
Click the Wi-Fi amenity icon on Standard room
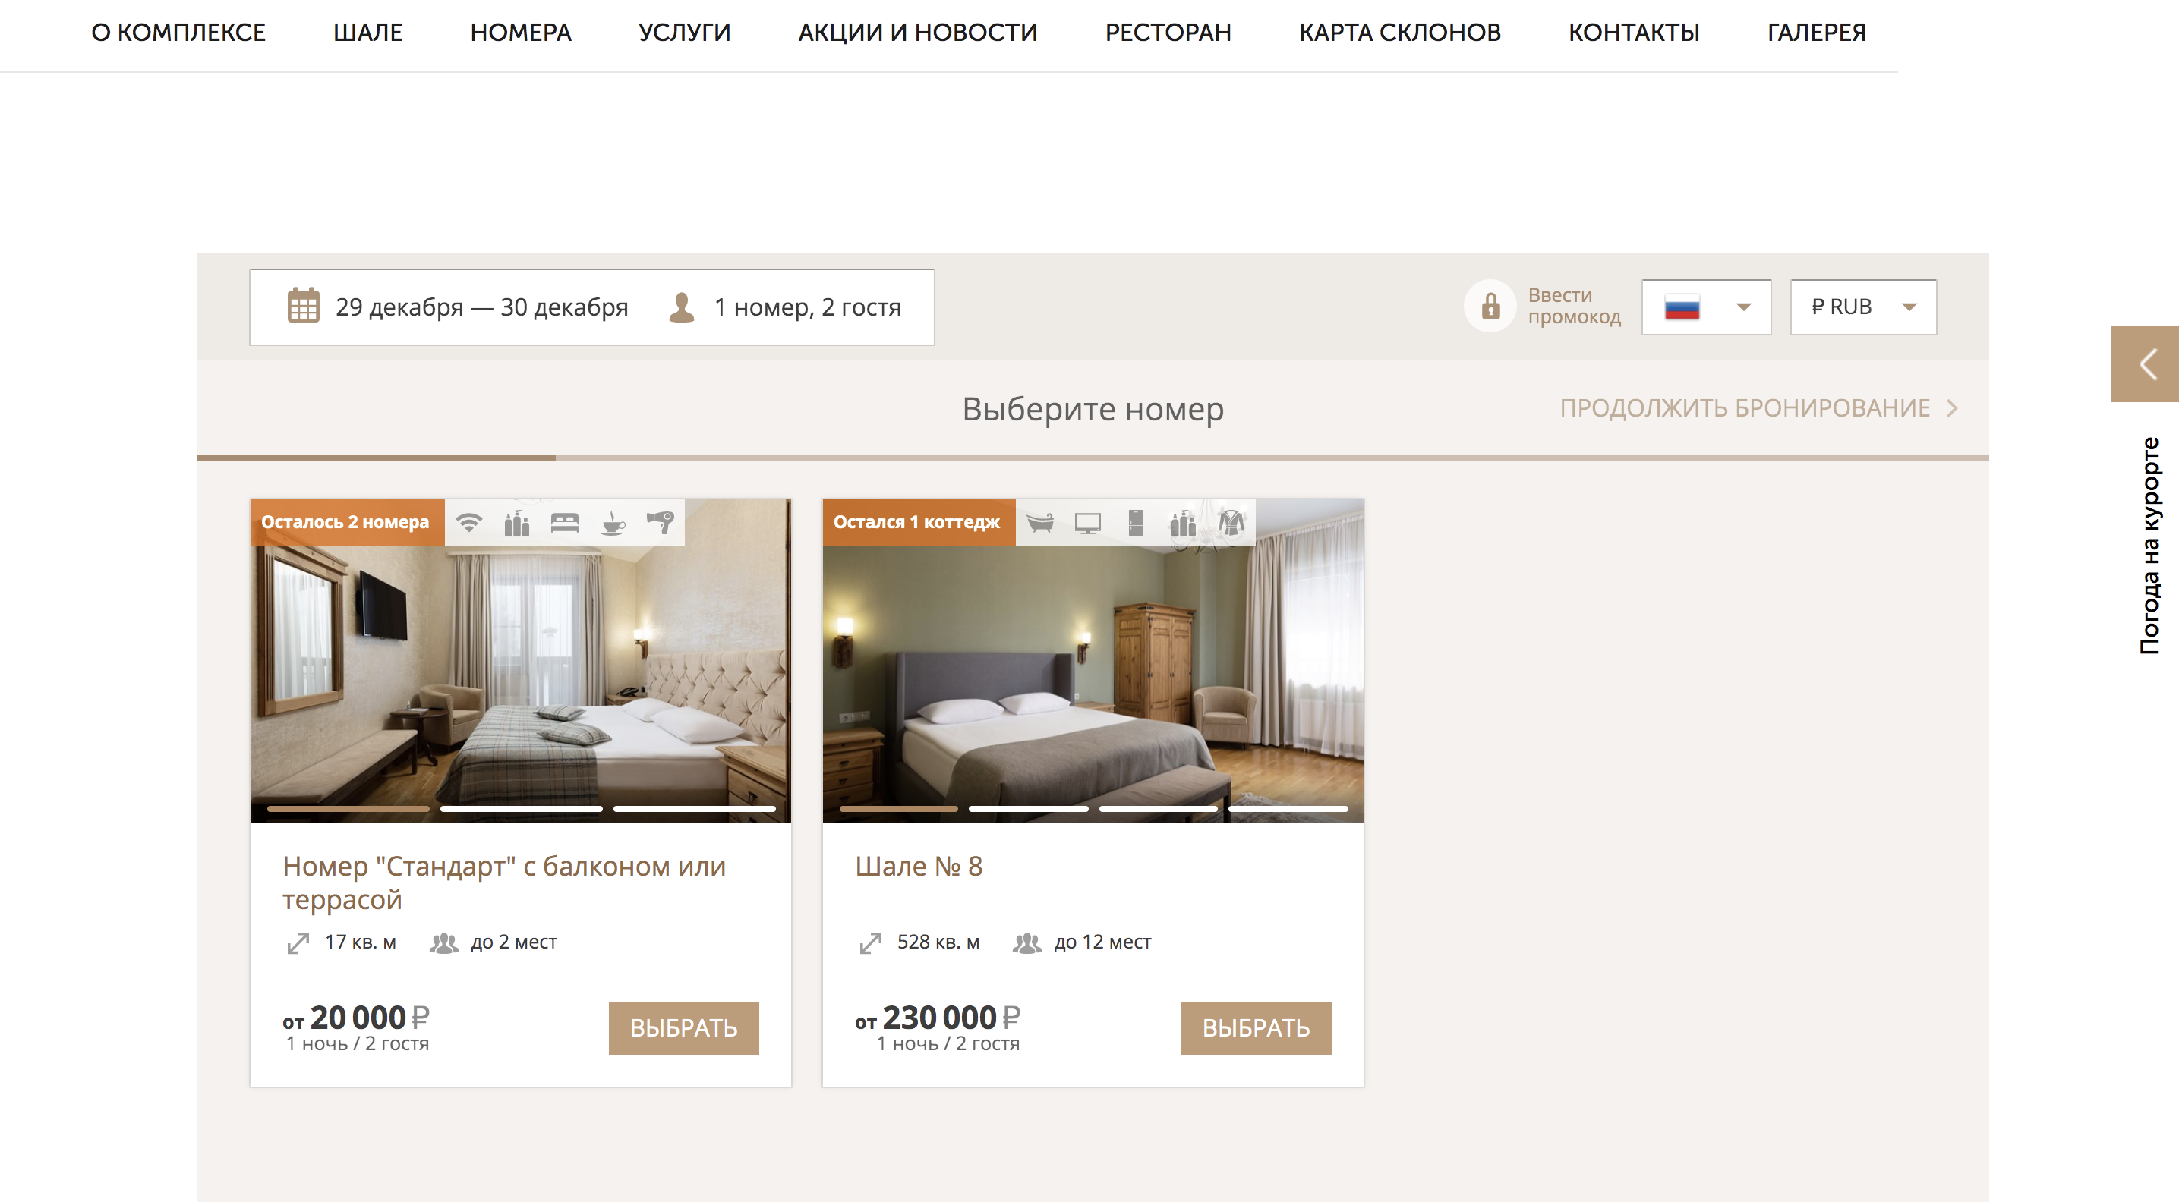coord(469,522)
